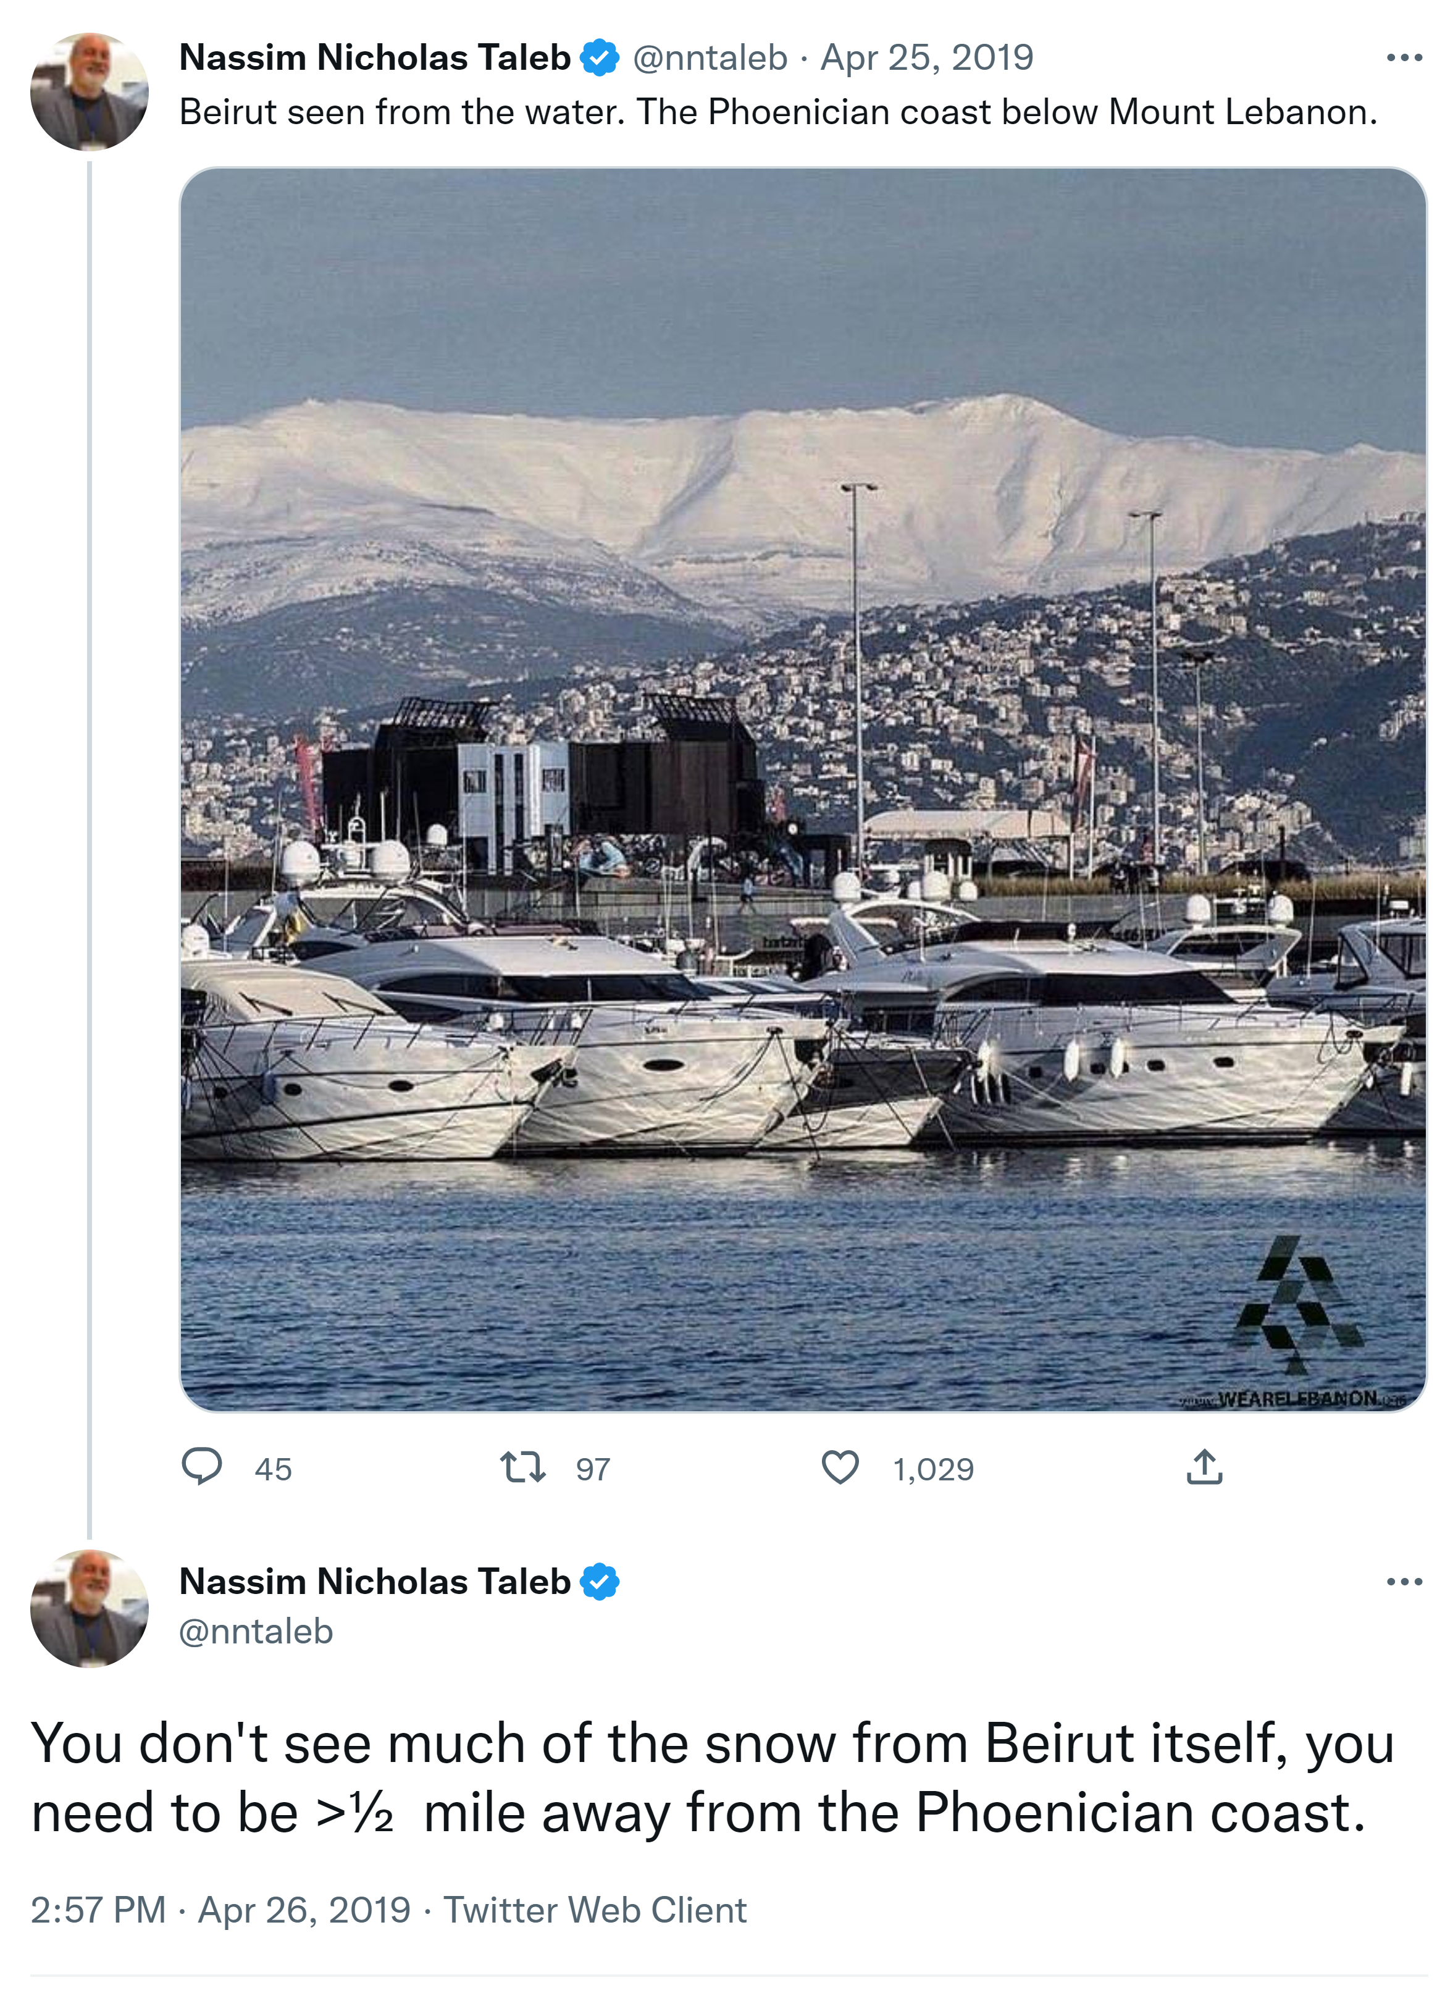The image size is (1445, 2001).
Task: Click the blue verified badge in top tweet
Action: click(600, 58)
